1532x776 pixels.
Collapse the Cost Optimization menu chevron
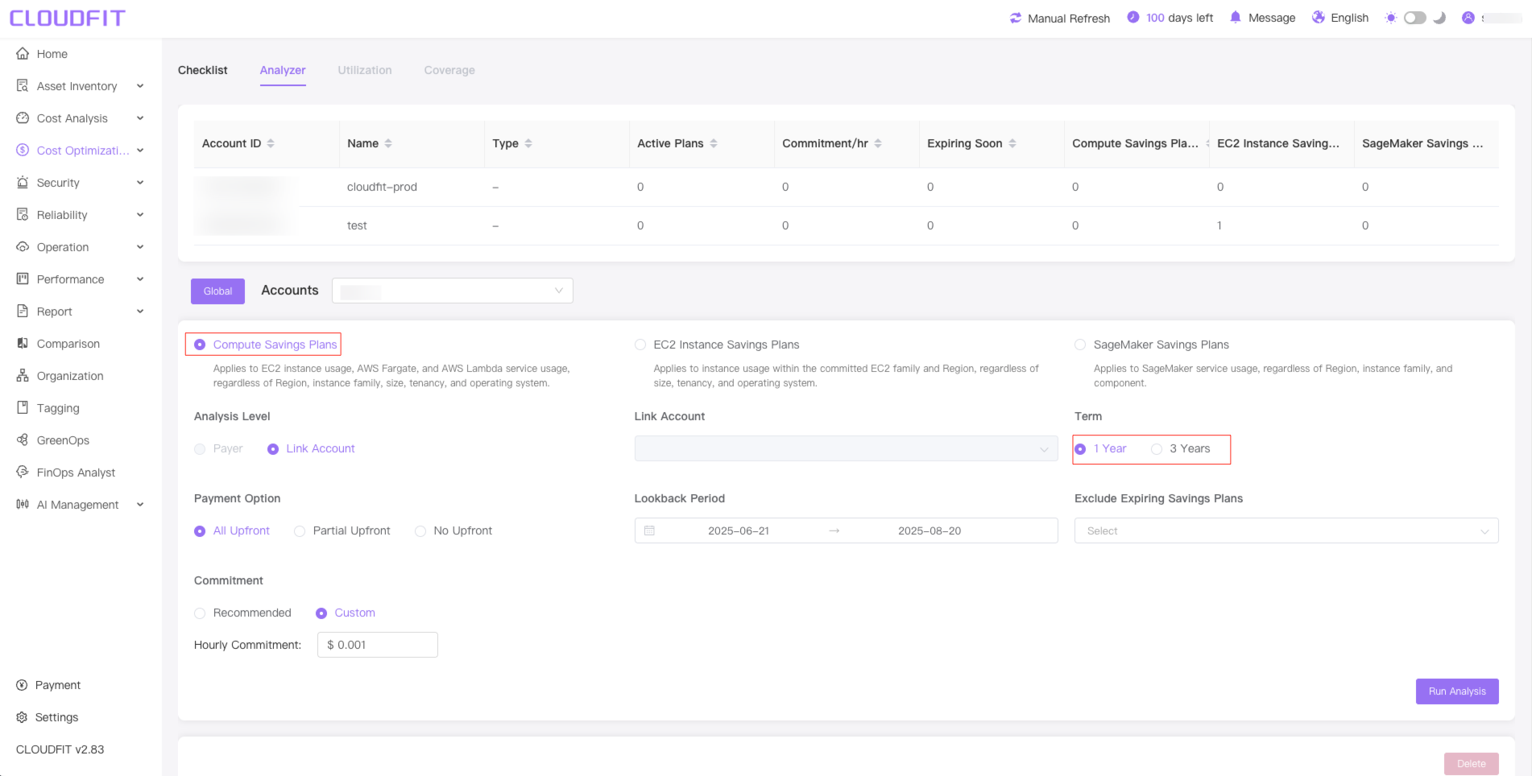[x=140, y=151]
